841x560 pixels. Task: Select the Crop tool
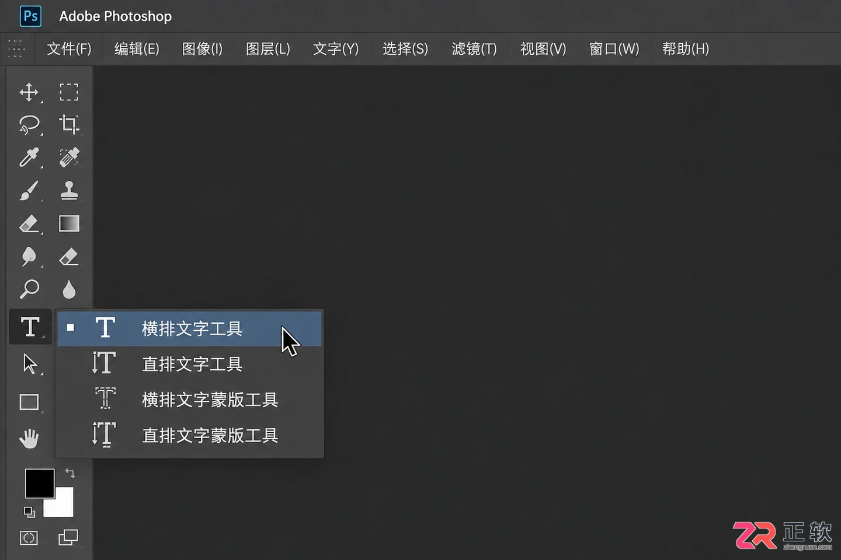click(x=69, y=124)
